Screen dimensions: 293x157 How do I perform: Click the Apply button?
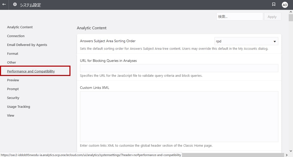(272, 17)
